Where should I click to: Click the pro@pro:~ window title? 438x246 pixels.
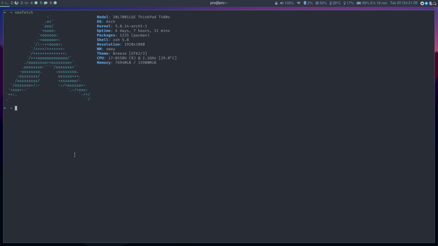(x=219, y=3)
